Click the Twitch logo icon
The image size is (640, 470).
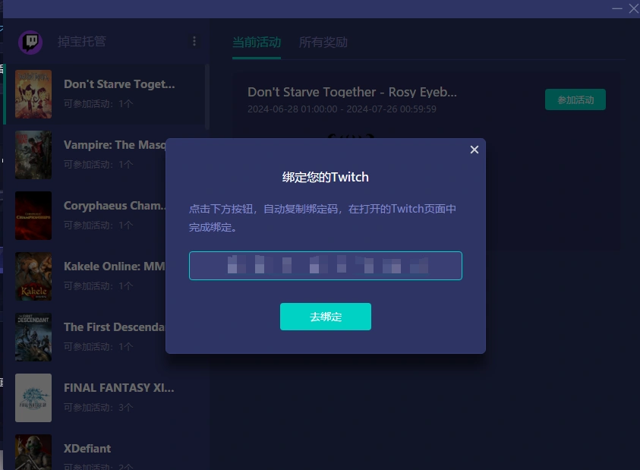[x=30, y=42]
